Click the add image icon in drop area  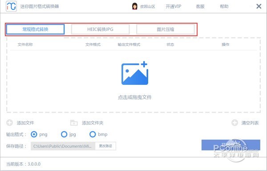coord(135,73)
